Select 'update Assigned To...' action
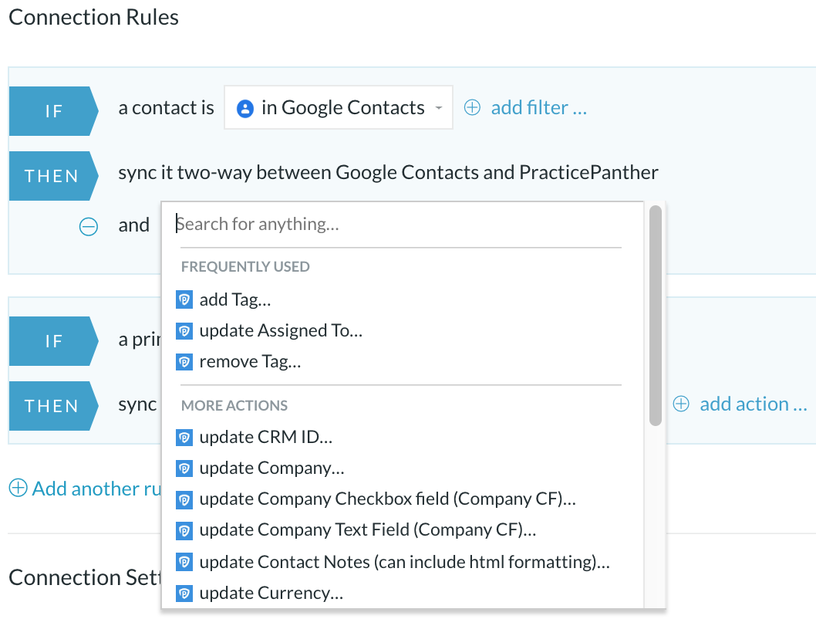 click(x=281, y=330)
